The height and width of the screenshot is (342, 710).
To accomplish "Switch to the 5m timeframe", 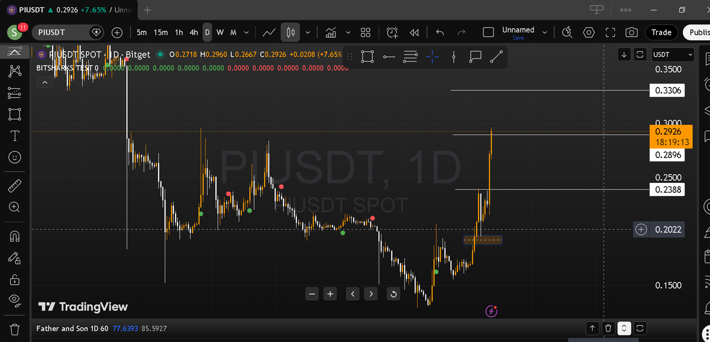I will [142, 33].
